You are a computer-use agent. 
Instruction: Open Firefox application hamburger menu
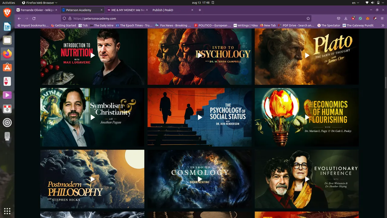pos(382,18)
